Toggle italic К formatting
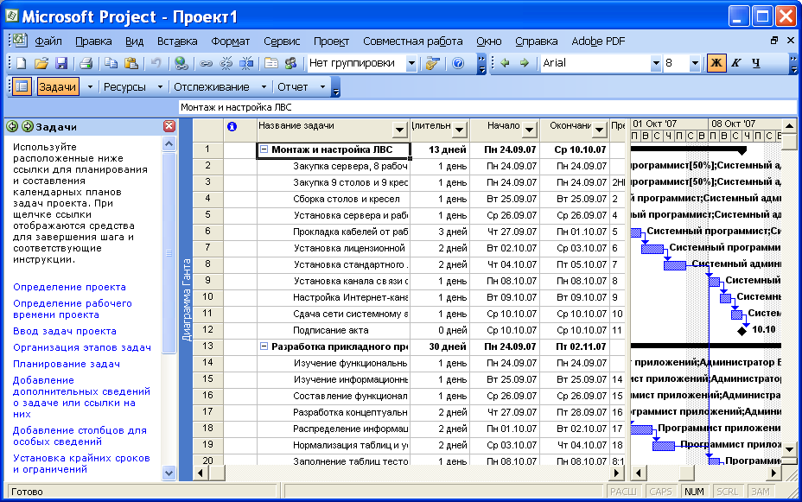 point(736,63)
